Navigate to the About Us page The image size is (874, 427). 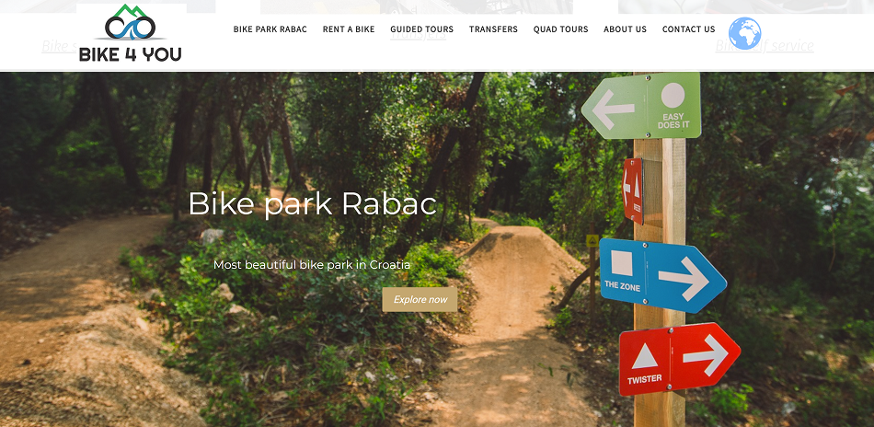pos(625,29)
